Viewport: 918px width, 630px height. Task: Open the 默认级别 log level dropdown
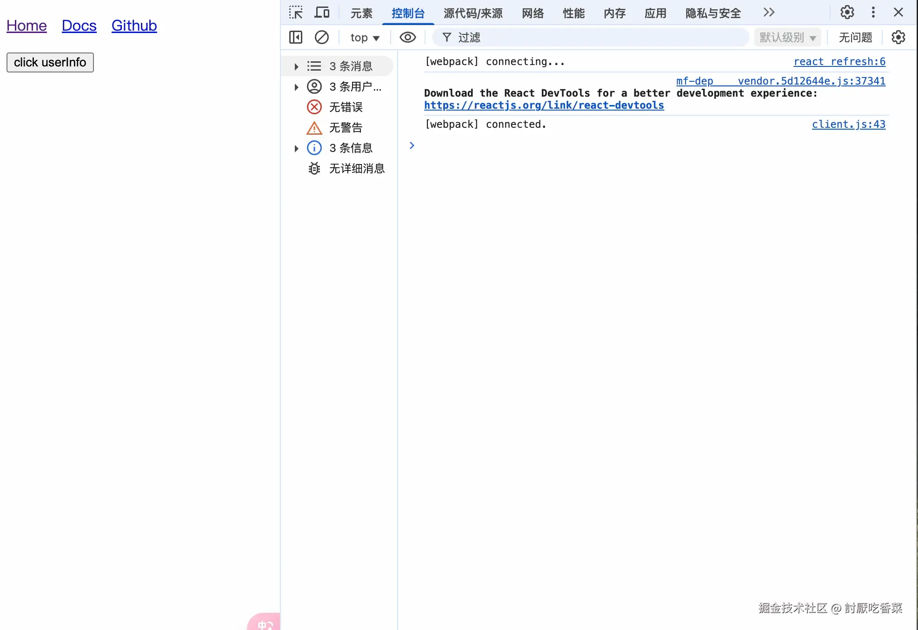click(787, 37)
